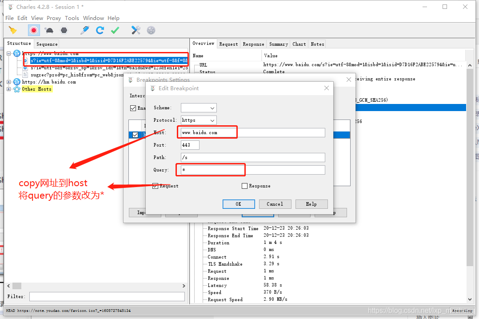This screenshot has height=319, width=479.
Task: Click Overview vertical scrollbar up arrow
Action: click(470, 65)
